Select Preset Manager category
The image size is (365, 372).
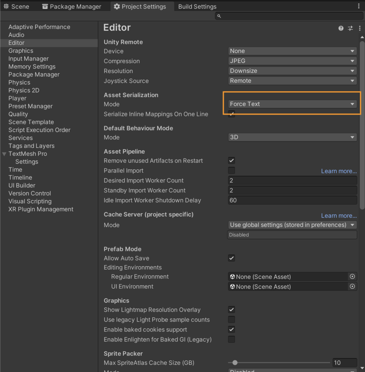31,106
